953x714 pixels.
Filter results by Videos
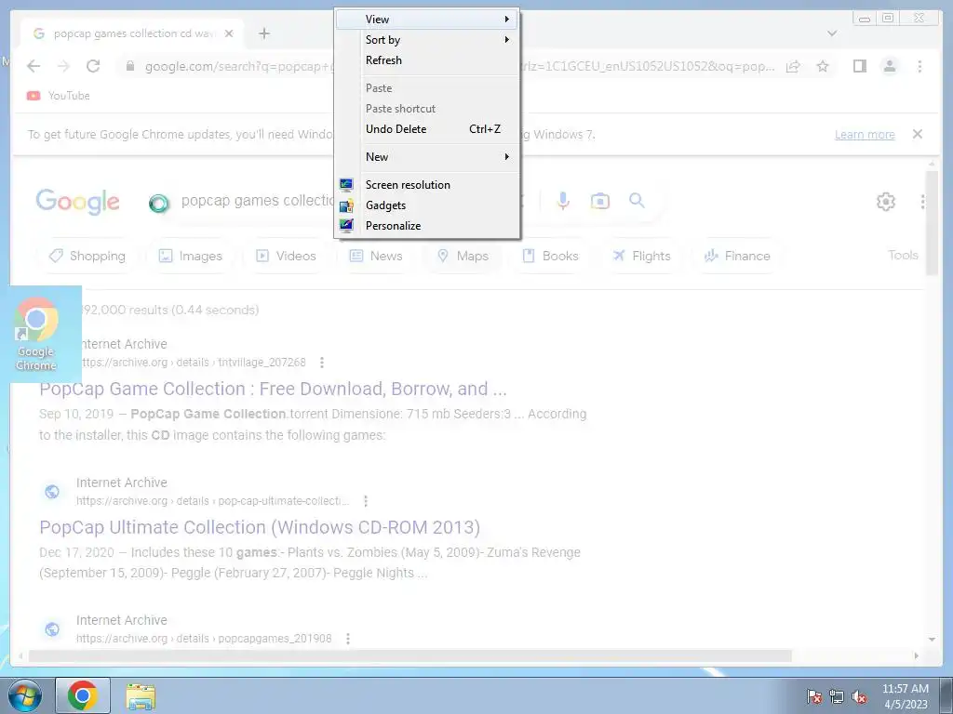(286, 256)
